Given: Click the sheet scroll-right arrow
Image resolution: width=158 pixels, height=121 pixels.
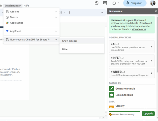Looking at the screenshot, I should pos(104,118).
